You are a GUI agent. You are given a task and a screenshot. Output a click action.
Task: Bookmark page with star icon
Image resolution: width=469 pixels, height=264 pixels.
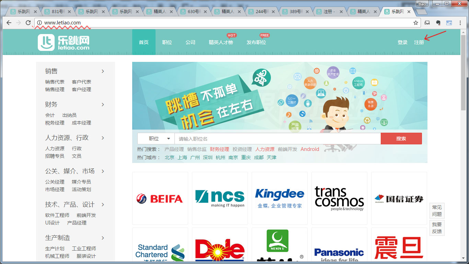tap(416, 23)
